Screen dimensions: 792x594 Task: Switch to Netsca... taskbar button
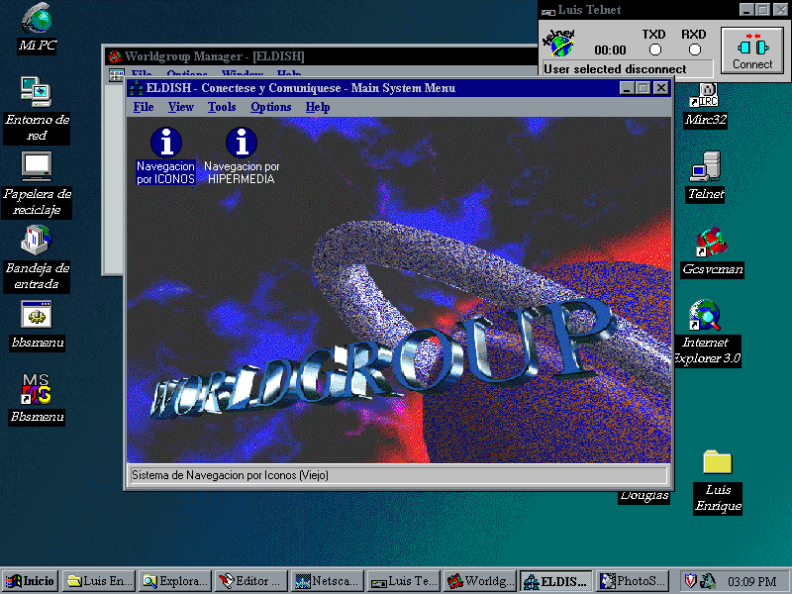tap(328, 581)
